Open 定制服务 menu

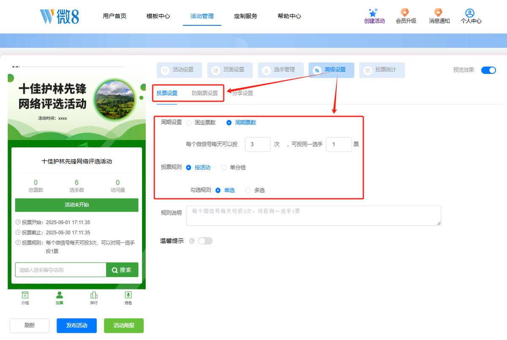(245, 16)
